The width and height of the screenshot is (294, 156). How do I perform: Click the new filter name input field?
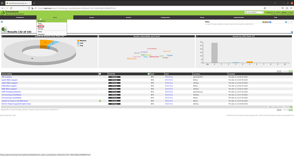[x=278, y=22]
